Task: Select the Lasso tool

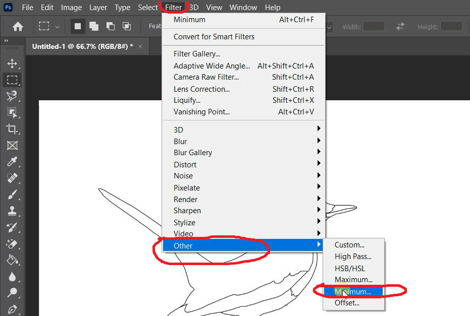Action: point(12,96)
